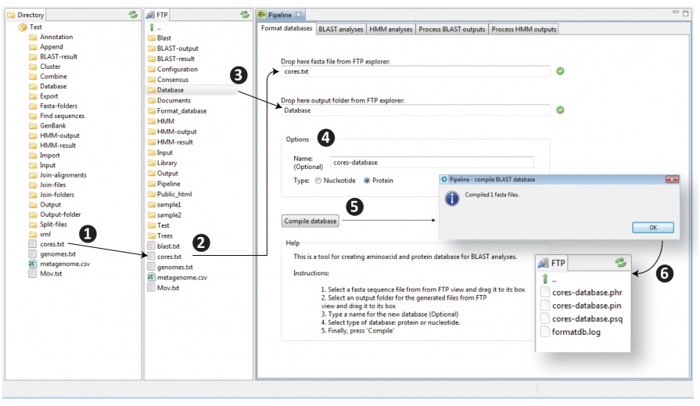Switch to the BLAST analyses tab
The height and width of the screenshot is (406, 700).
tap(340, 29)
